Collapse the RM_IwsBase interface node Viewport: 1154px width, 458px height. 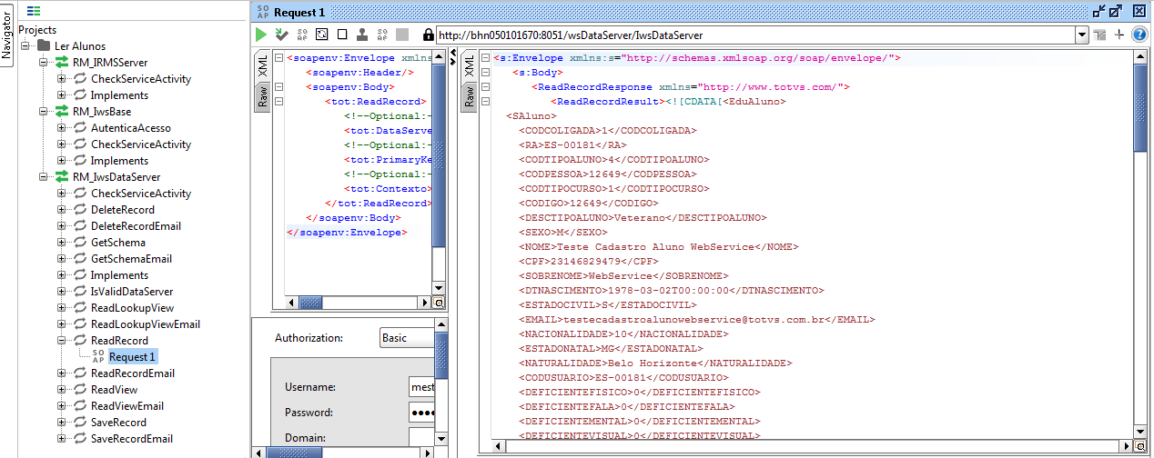45,112
